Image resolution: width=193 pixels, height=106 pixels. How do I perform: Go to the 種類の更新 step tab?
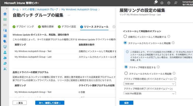coord(46,27)
